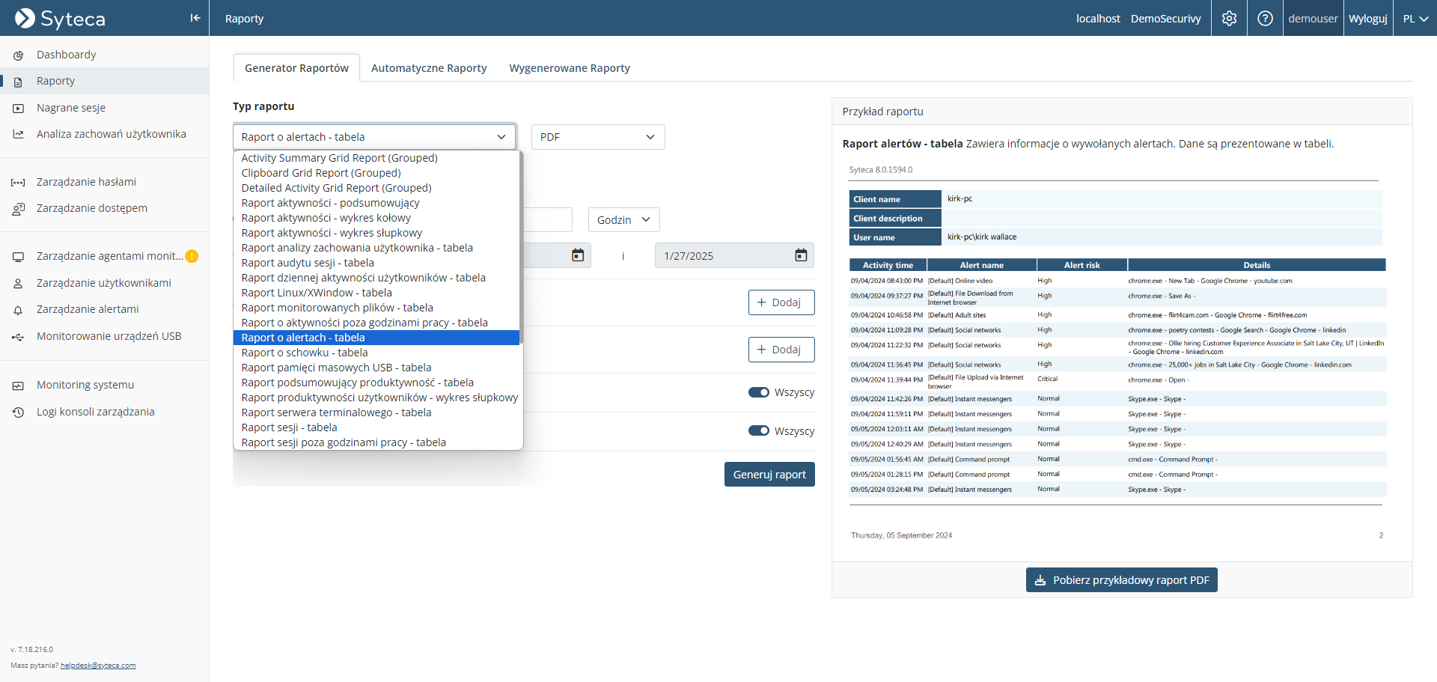Click the Nagrane sesje play icon

pos(19,109)
